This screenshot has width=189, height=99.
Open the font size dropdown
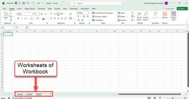pyautogui.click(x=39, y=14)
